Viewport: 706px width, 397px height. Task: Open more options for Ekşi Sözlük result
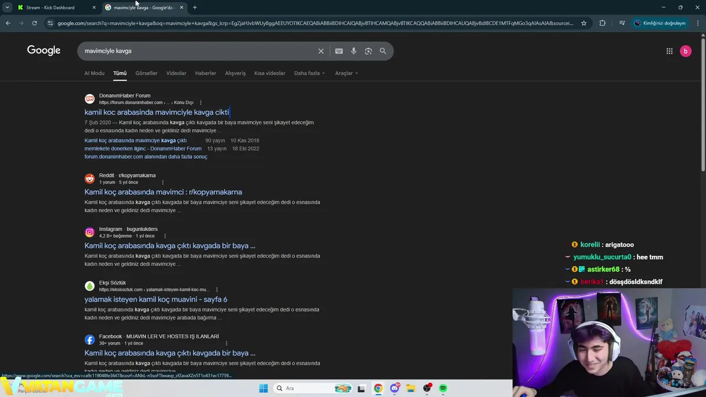[217, 289]
